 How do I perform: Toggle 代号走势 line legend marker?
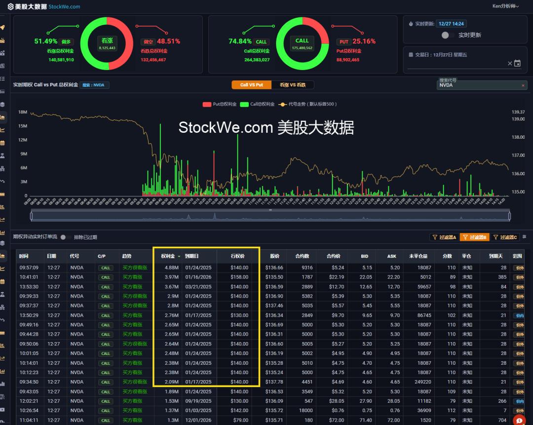(x=282, y=104)
